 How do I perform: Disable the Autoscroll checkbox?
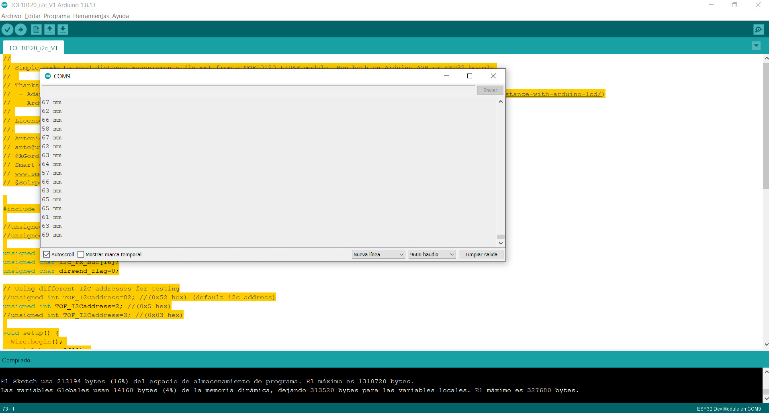coord(47,254)
